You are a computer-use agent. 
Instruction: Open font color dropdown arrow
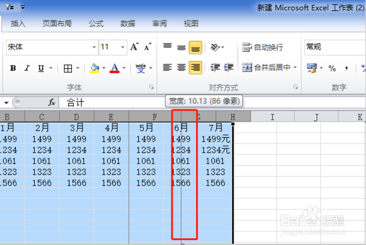[124, 68]
